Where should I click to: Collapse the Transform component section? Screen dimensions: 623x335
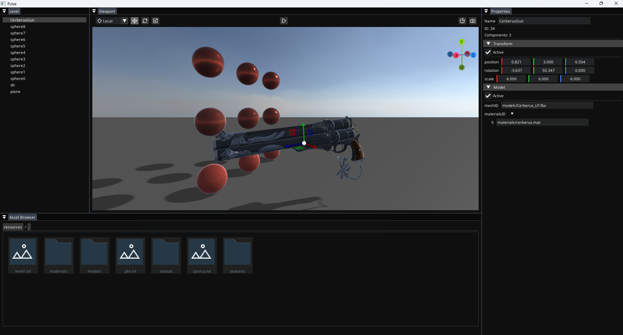pyautogui.click(x=488, y=44)
